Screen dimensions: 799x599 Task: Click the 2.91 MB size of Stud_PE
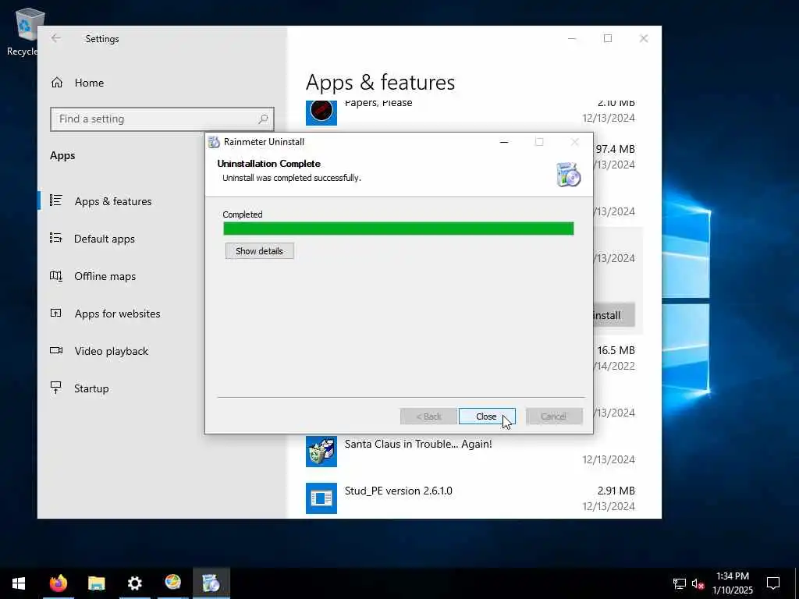[616, 491]
